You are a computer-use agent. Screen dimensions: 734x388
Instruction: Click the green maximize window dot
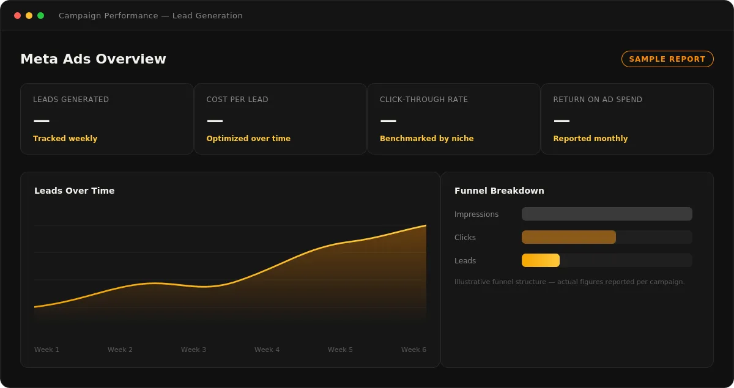click(40, 16)
